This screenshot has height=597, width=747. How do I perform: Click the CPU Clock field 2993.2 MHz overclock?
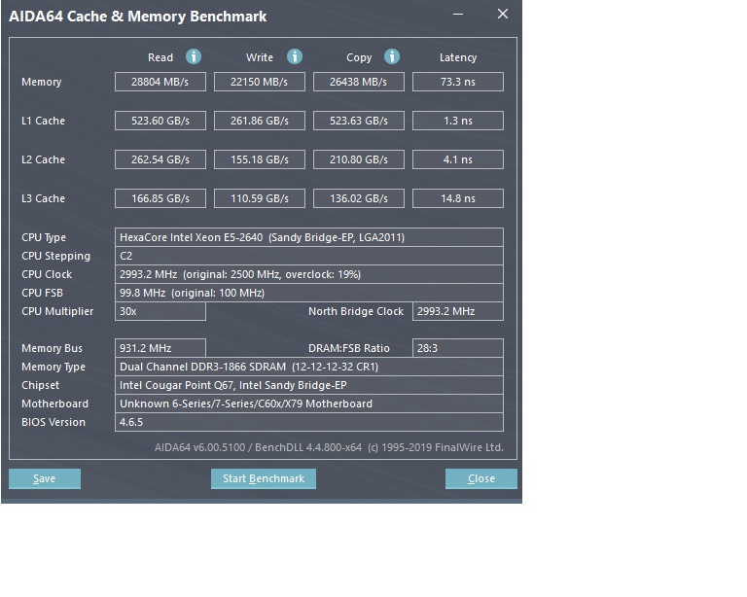point(308,274)
